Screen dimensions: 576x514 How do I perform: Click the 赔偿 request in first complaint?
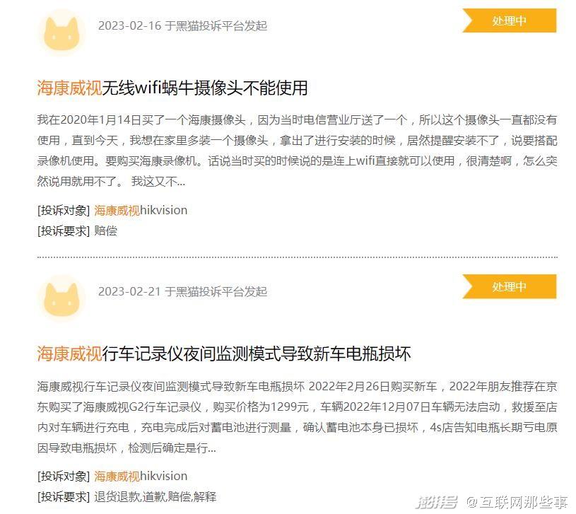point(106,230)
